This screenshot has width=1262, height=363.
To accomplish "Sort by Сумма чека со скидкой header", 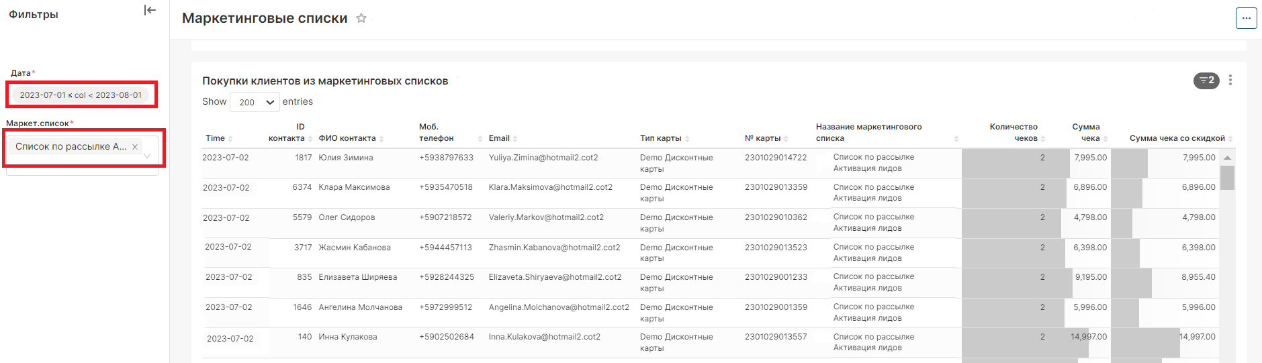I will coord(1177,138).
